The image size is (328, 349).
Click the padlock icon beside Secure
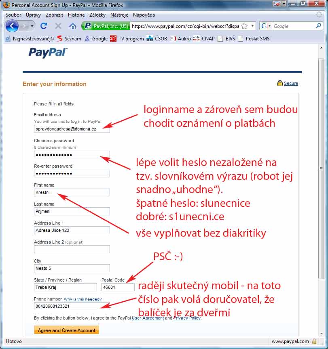coord(280,83)
